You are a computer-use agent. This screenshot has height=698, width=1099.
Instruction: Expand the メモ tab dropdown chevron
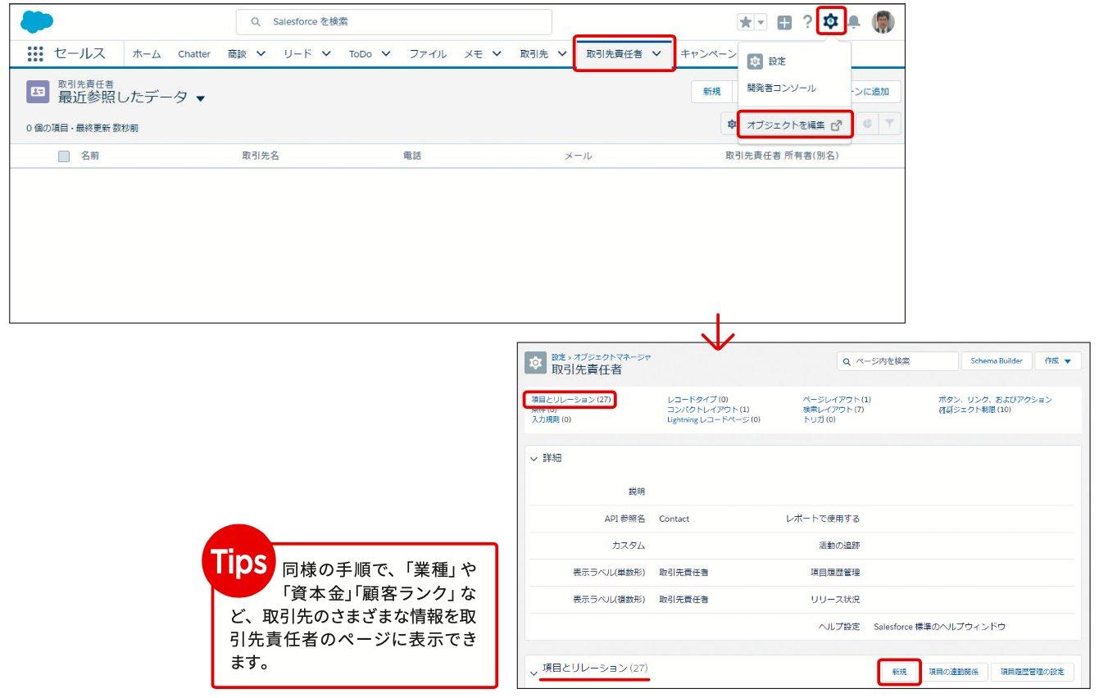pos(497,54)
